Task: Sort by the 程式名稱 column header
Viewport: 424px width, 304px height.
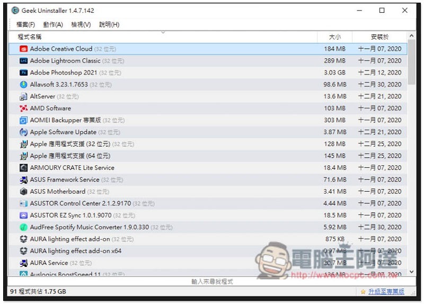Action: (x=163, y=37)
